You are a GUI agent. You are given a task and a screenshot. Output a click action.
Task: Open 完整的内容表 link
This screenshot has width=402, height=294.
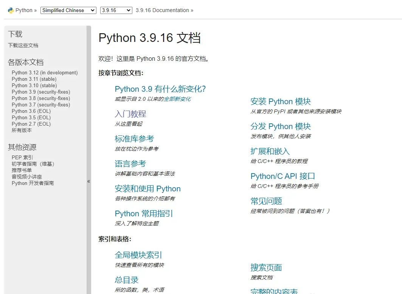click(x=274, y=291)
